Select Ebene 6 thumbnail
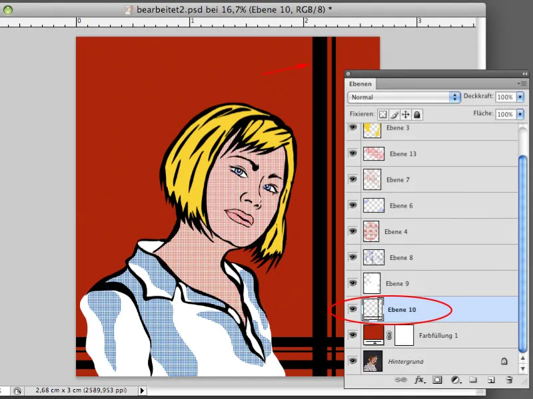533x399 pixels. 374,205
